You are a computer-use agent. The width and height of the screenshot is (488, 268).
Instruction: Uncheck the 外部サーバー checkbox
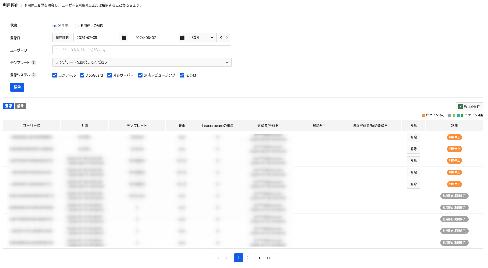[110, 75]
